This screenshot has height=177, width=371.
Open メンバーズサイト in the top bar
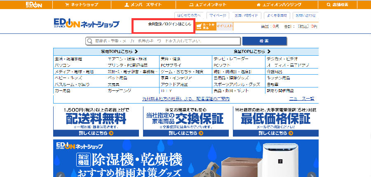143,5
